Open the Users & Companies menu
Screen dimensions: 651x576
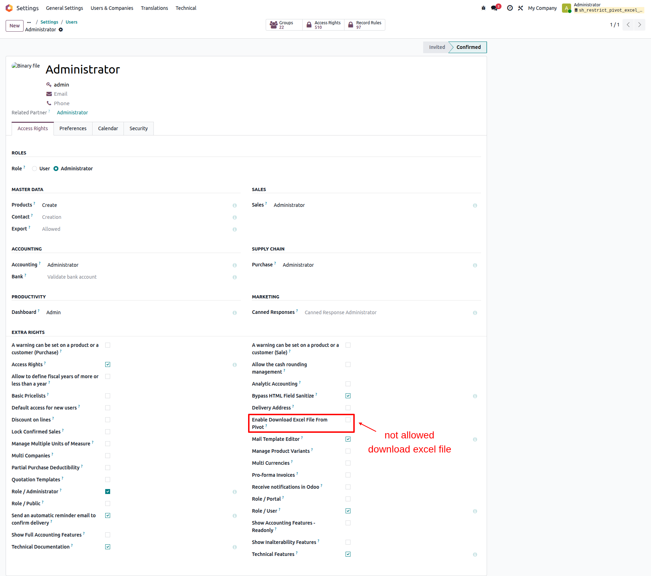pos(112,8)
